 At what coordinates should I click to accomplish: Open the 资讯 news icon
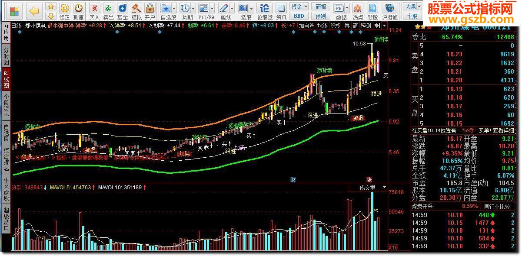coord(281,8)
